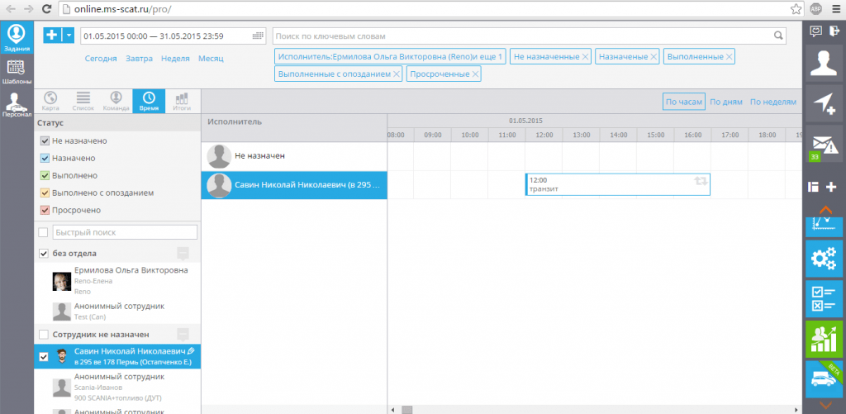Click message icon in Сотрудник не назначен row
Image resolution: width=846 pixels, height=414 pixels.
[183, 335]
